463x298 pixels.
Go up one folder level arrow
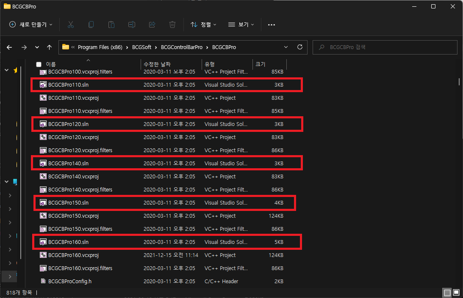49,47
